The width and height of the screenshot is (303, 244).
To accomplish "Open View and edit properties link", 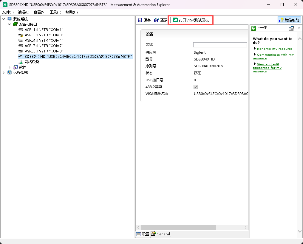I will click(267, 68).
